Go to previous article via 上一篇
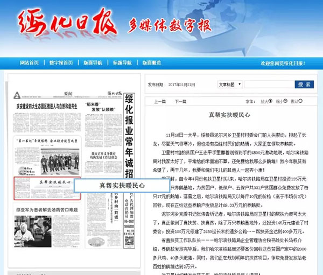 coord(160,101)
